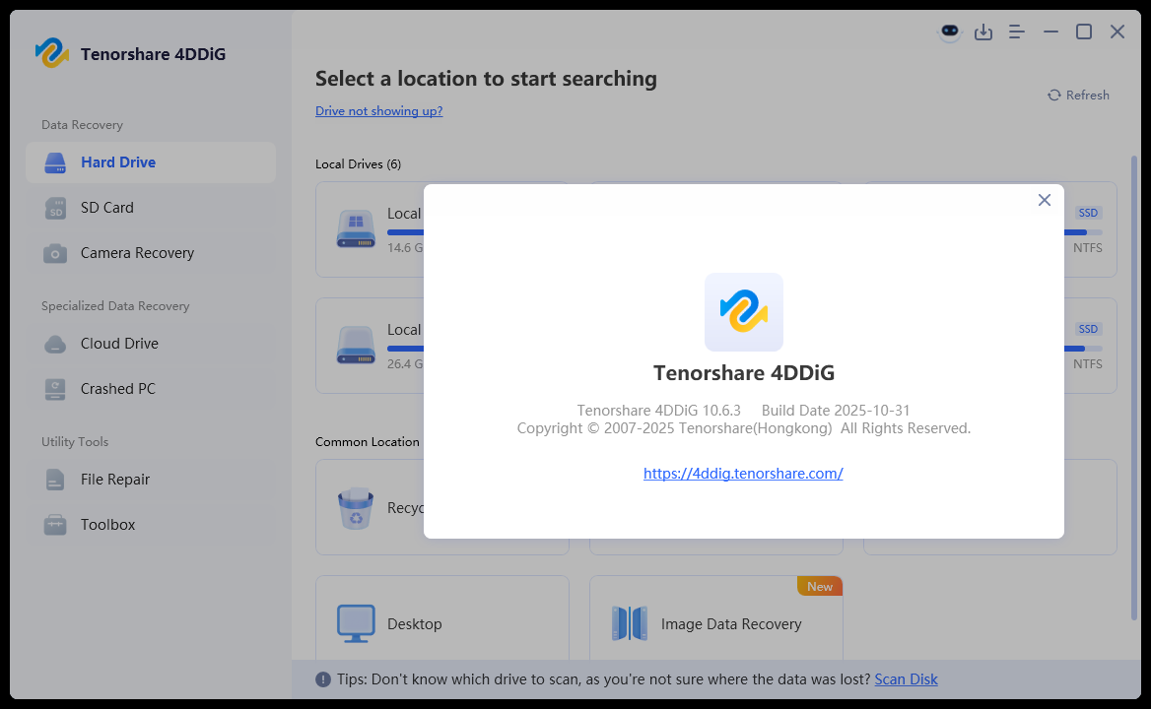Close the About Tenorshare 4DDiG dialog
This screenshot has height=709, width=1151.
click(x=1044, y=200)
